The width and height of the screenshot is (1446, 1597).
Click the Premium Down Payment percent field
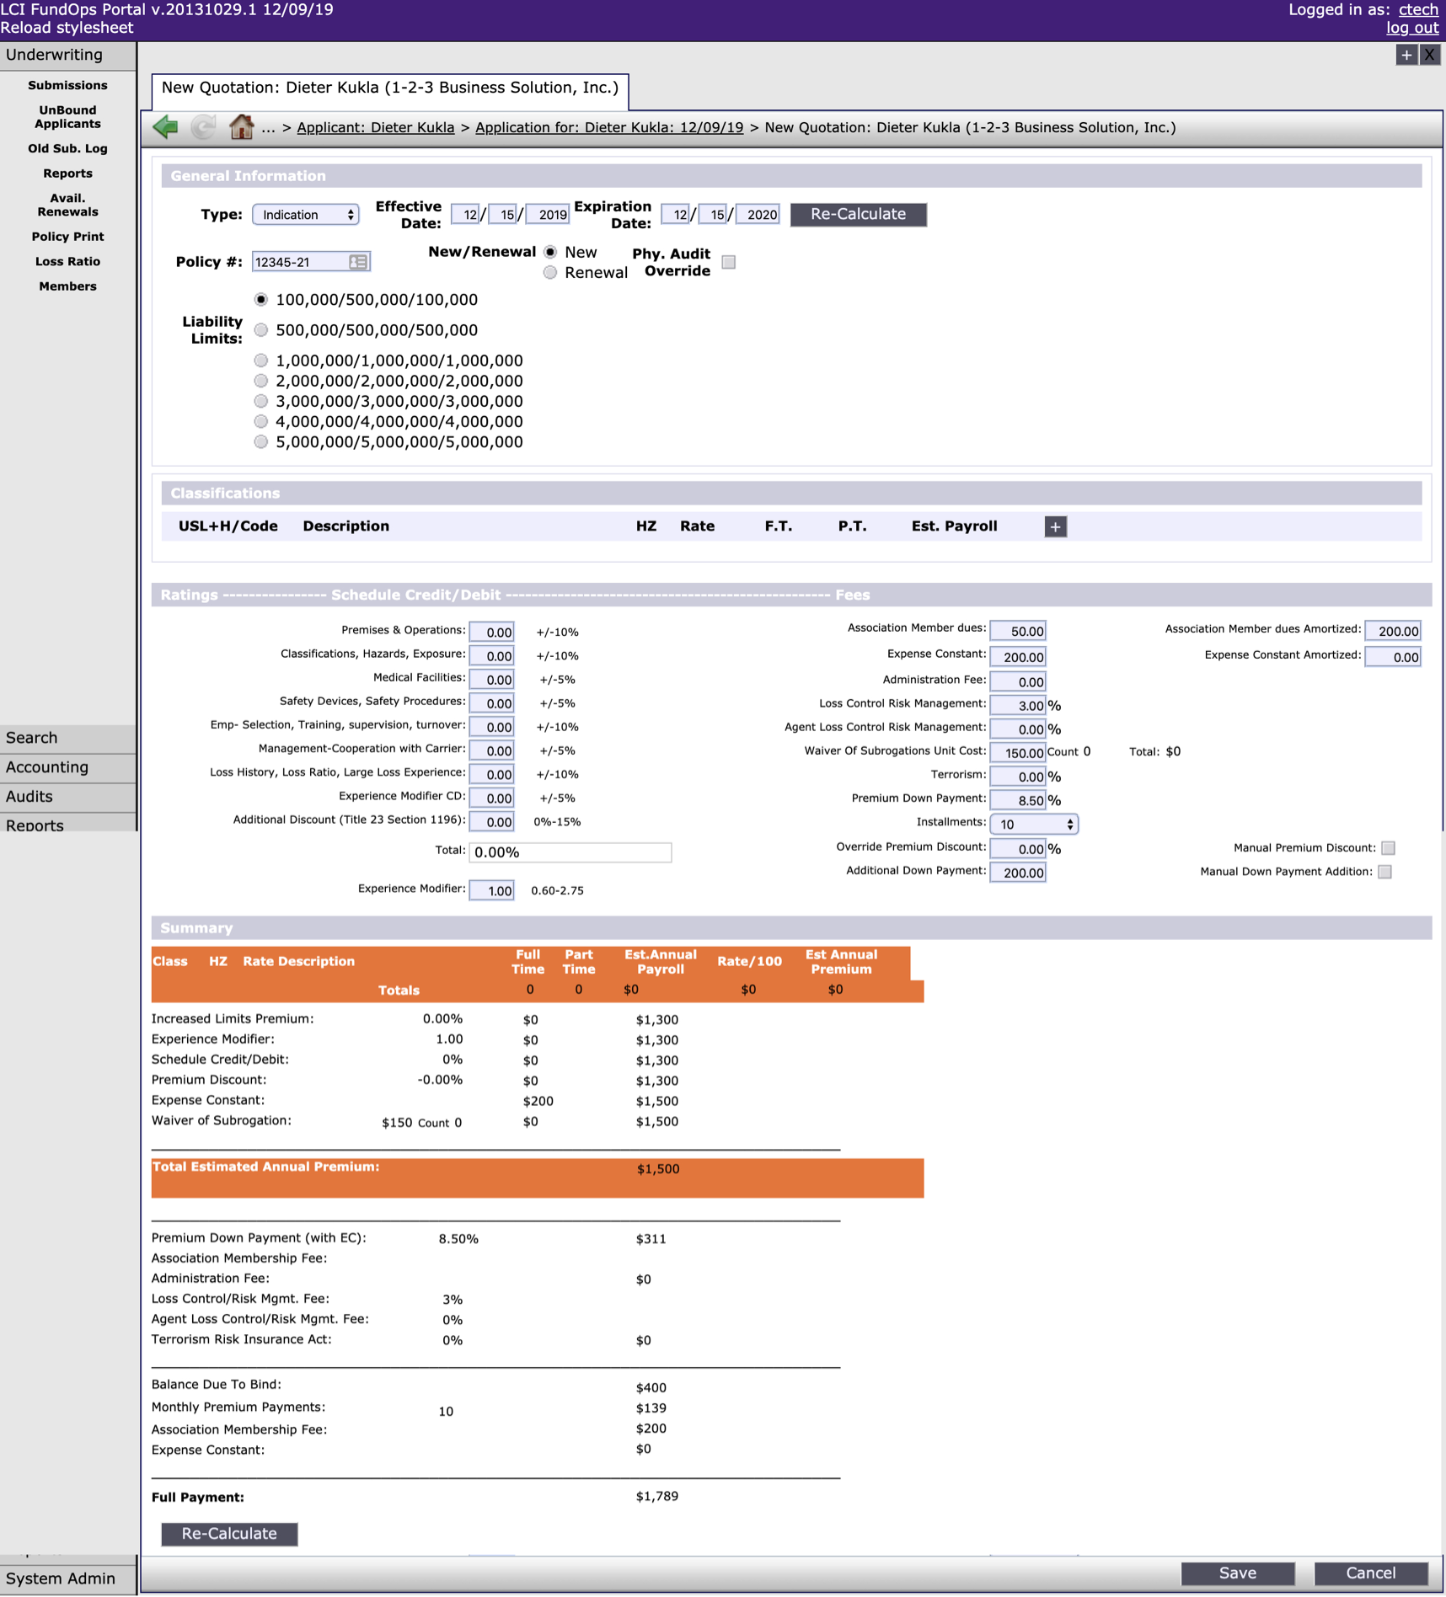pos(1018,800)
